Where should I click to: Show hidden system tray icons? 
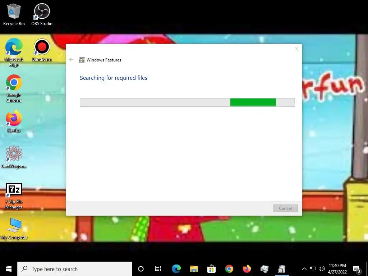[304, 269]
